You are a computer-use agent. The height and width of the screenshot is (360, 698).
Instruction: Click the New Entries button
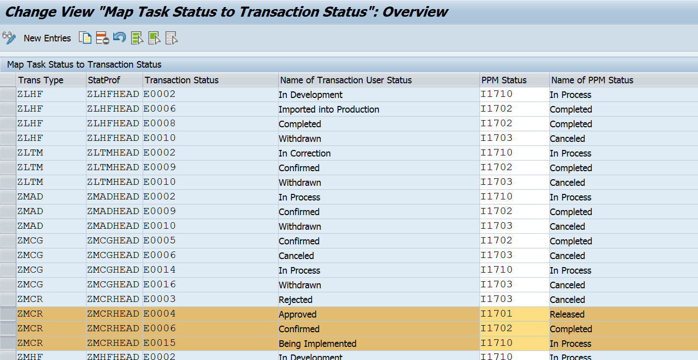pos(47,38)
